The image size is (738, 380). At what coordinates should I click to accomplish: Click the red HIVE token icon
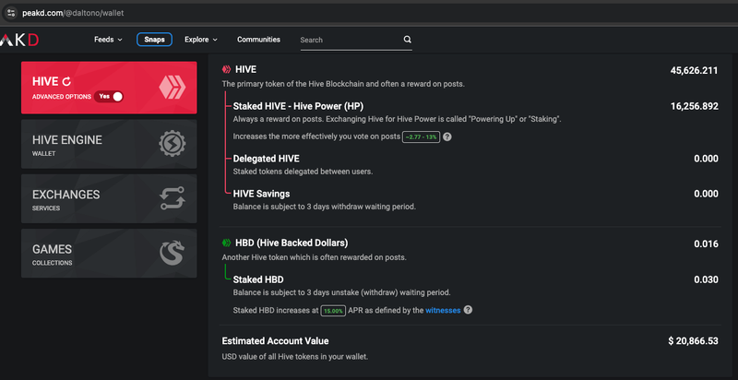(227, 70)
